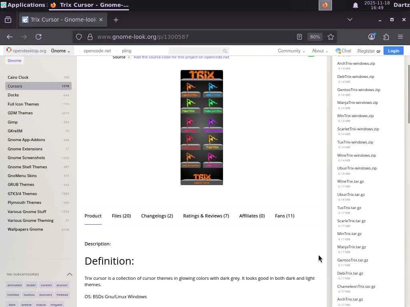Click the search magnifier icon
410x307 pixels.
pyautogui.click(x=225, y=51)
